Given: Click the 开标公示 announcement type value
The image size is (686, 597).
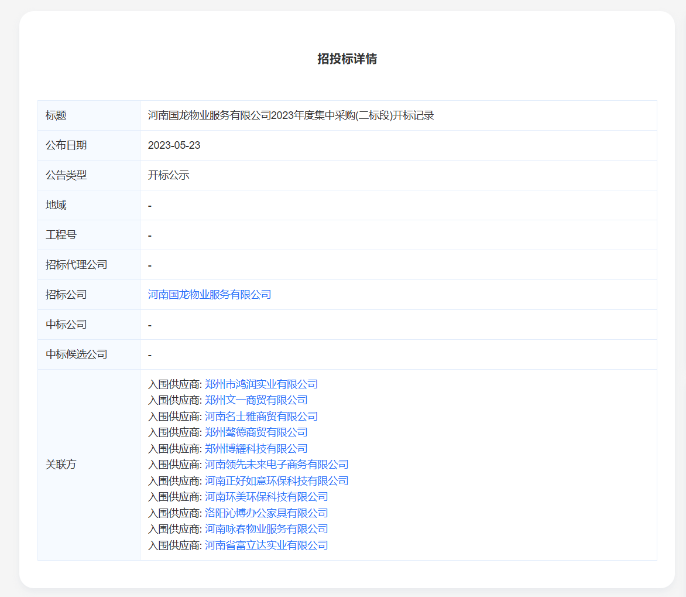Looking at the screenshot, I should pos(169,175).
